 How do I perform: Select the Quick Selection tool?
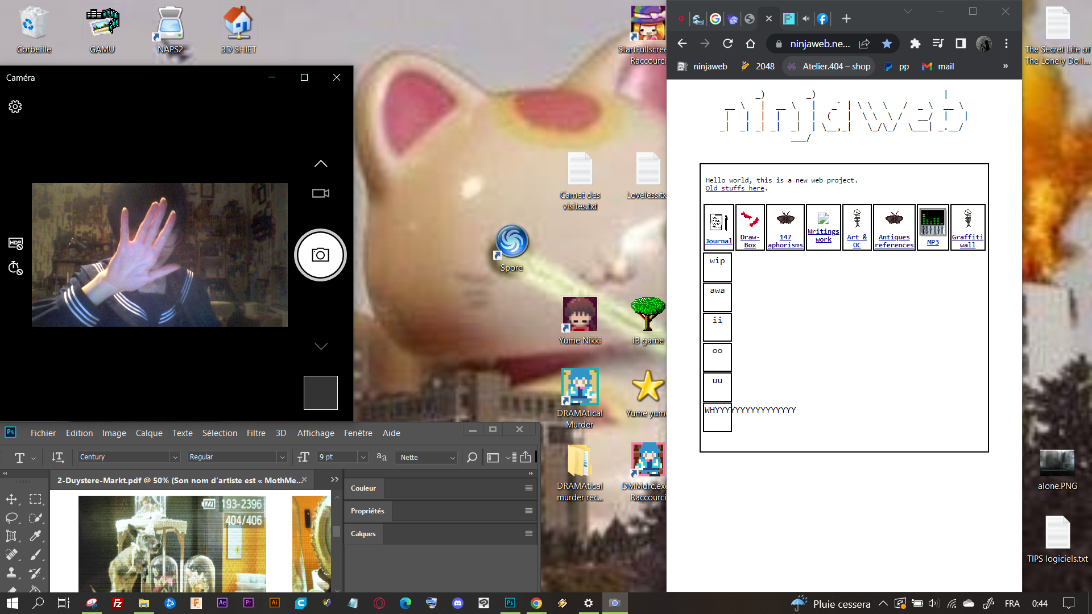pos(36,518)
